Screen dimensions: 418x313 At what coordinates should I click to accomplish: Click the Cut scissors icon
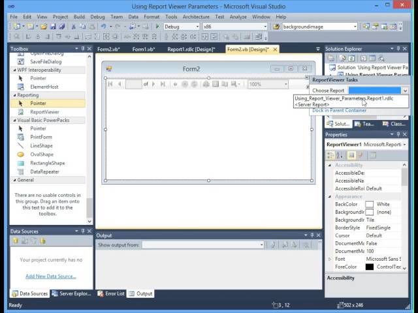[74, 27]
